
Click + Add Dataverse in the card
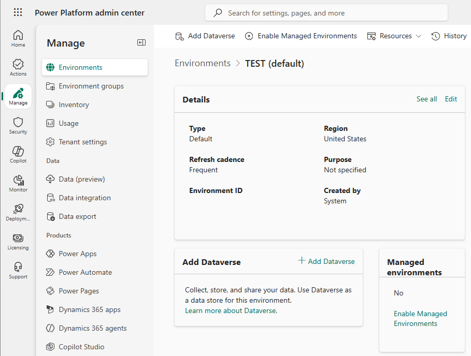326,261
